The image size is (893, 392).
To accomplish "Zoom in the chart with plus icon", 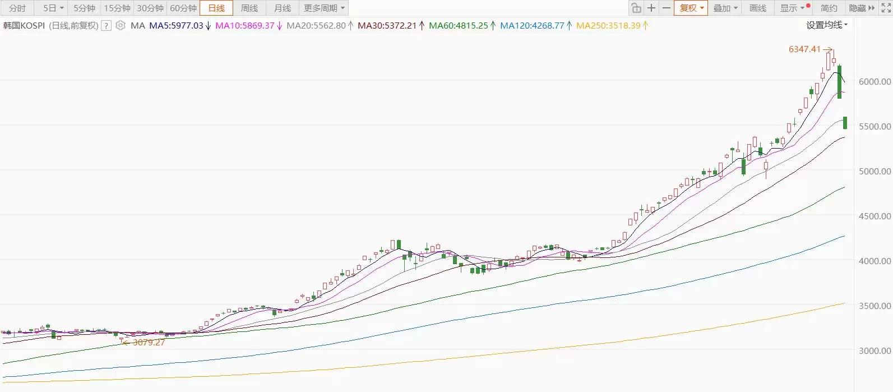I will pyautogui.click(x=651, y=8).
